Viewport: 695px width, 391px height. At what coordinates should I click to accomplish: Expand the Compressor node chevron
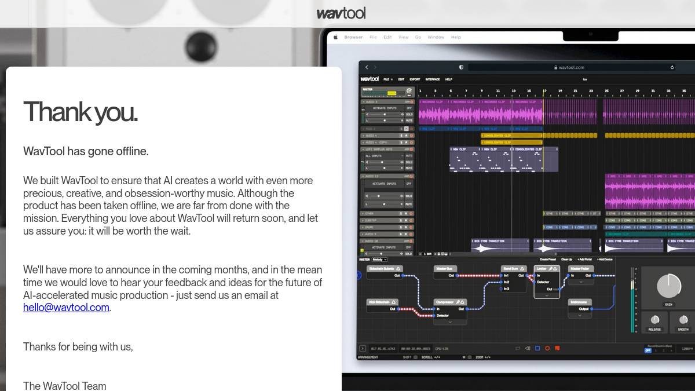coord(450,322)
